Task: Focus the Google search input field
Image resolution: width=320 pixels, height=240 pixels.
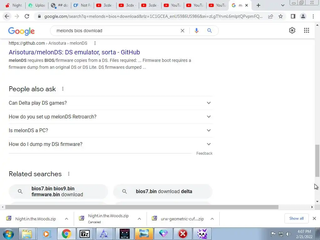Action: (116, 31)
